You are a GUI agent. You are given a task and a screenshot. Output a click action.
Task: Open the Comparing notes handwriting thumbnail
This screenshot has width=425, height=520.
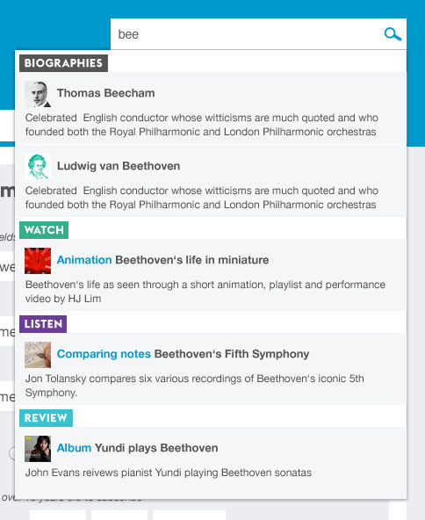38,355
